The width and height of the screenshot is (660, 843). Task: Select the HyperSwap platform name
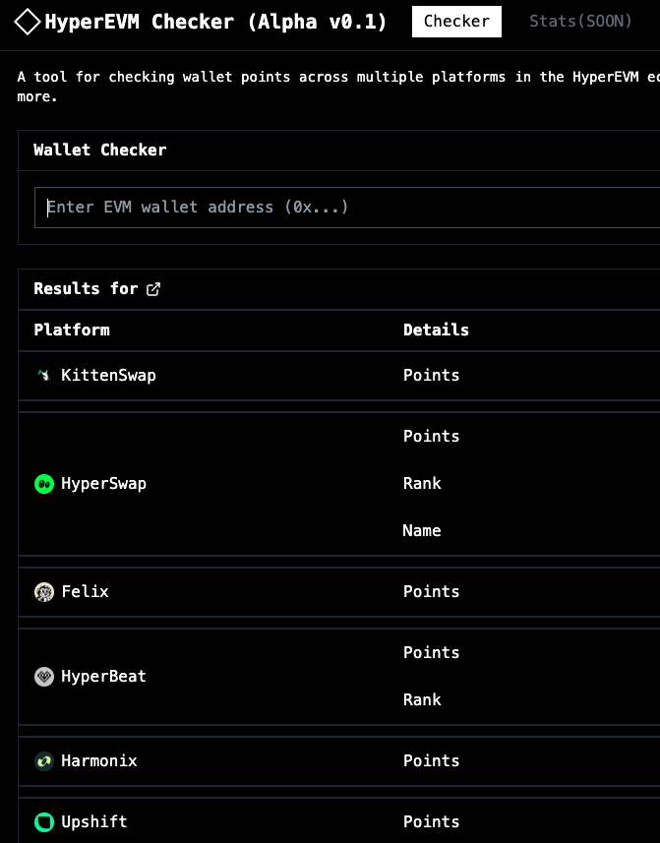[103, 484]
